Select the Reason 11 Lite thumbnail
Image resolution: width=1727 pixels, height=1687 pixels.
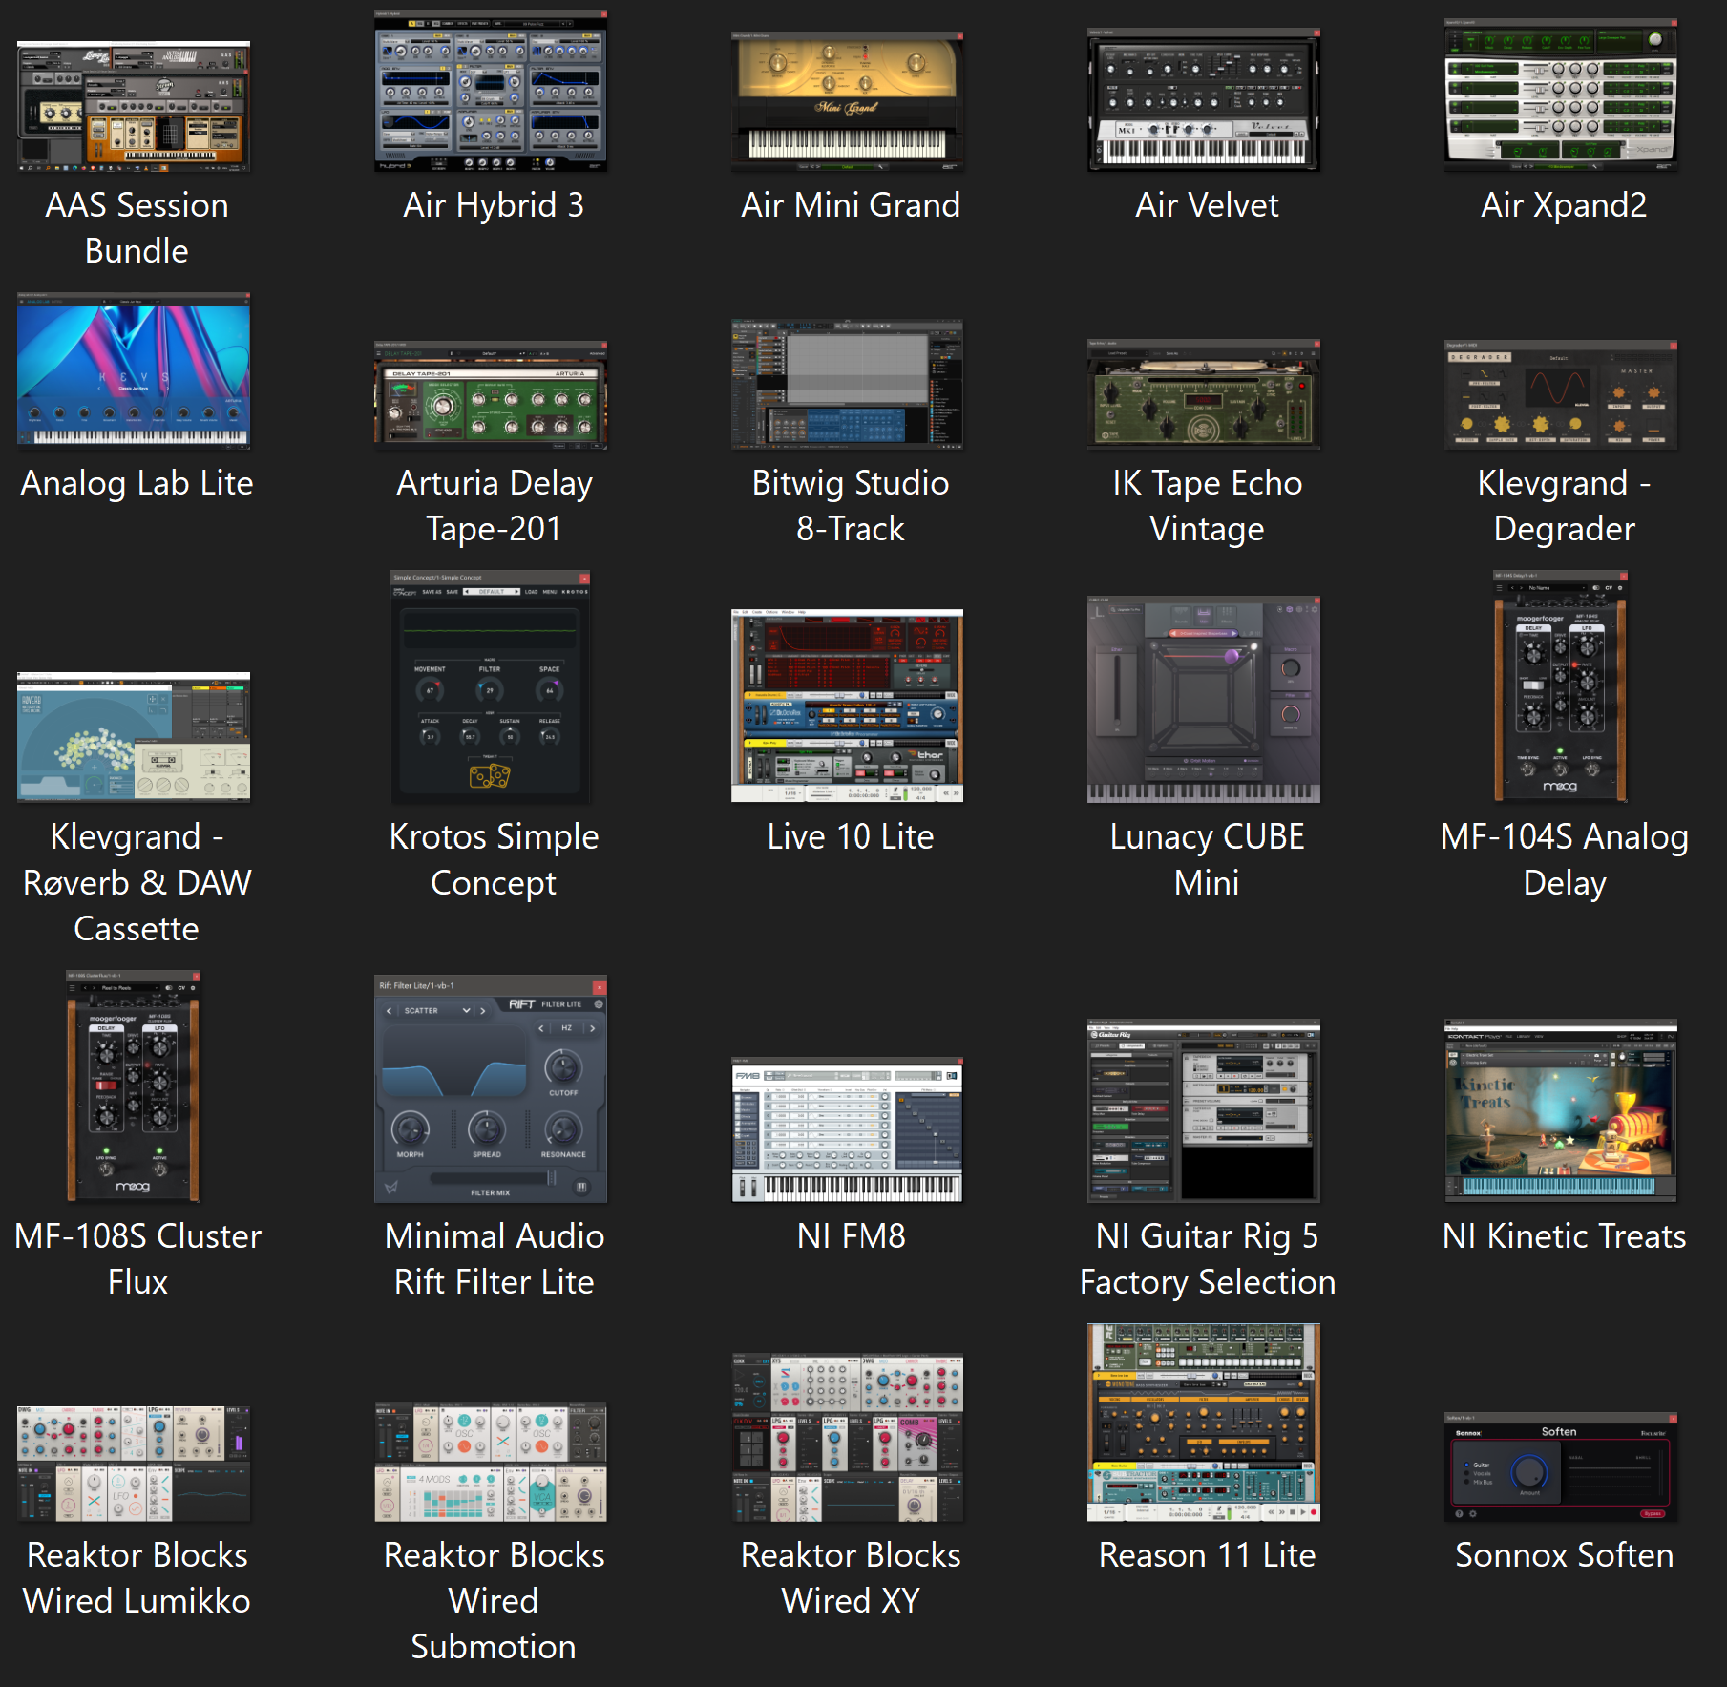coord(1204,1423)
